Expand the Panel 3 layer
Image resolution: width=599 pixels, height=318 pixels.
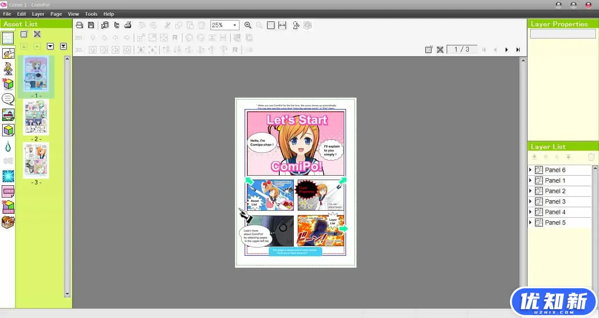[530, 201]
